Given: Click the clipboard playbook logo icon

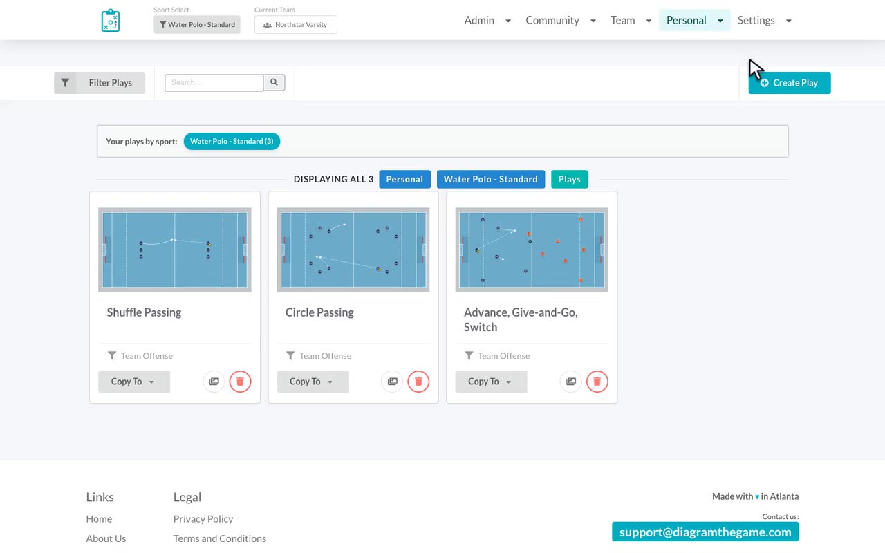Looking at the screenshot, I should [x=111, y=21].
